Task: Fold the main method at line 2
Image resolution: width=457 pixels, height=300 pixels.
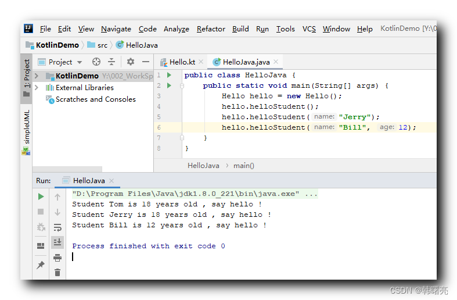Action: tap(182, 86)
